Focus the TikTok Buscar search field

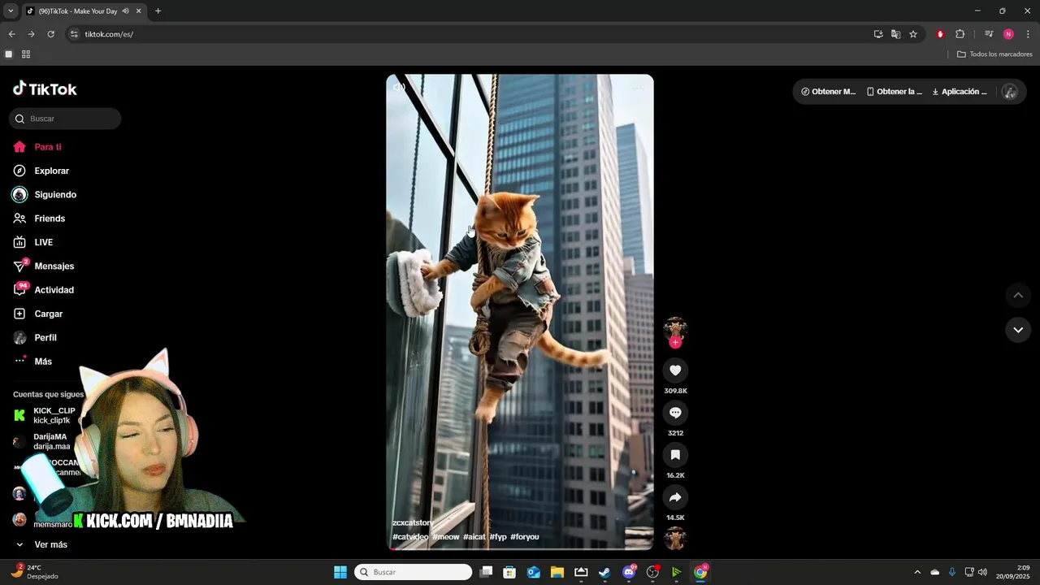pos(65,119)
